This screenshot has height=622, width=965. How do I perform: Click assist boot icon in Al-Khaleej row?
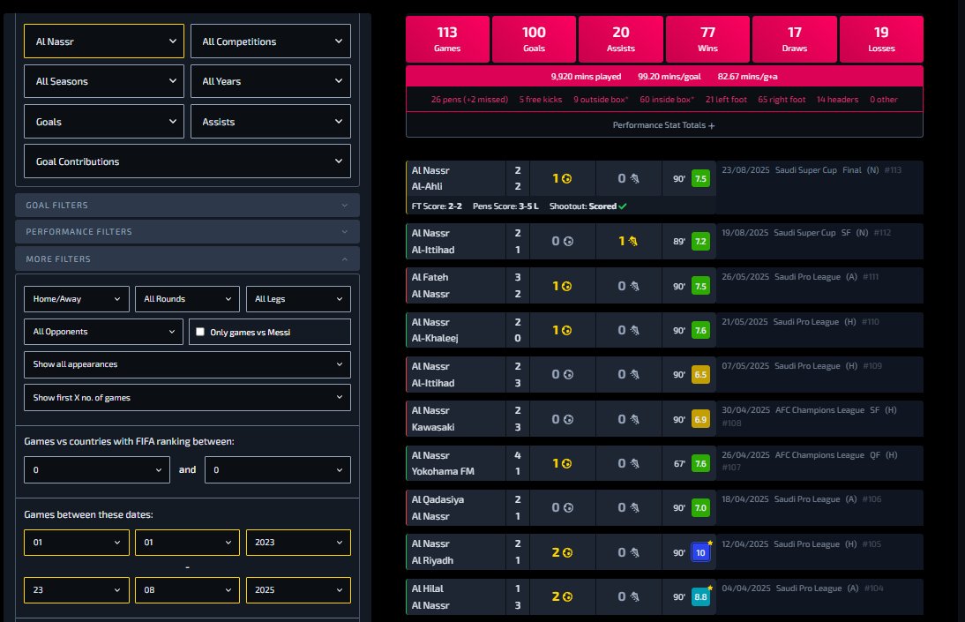point(634,330)
